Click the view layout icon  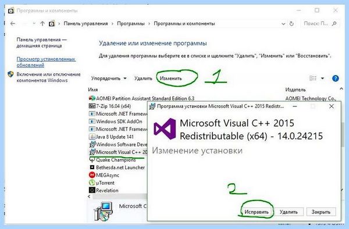point(313,78)
